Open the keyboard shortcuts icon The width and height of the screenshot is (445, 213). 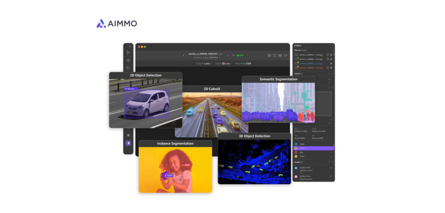tap(280, 55)
